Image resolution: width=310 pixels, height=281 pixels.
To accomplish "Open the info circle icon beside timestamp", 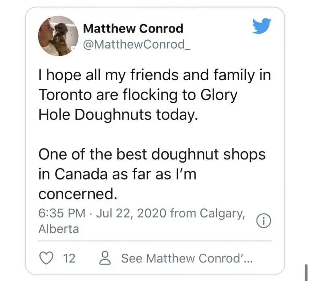I will click(263, 221).
